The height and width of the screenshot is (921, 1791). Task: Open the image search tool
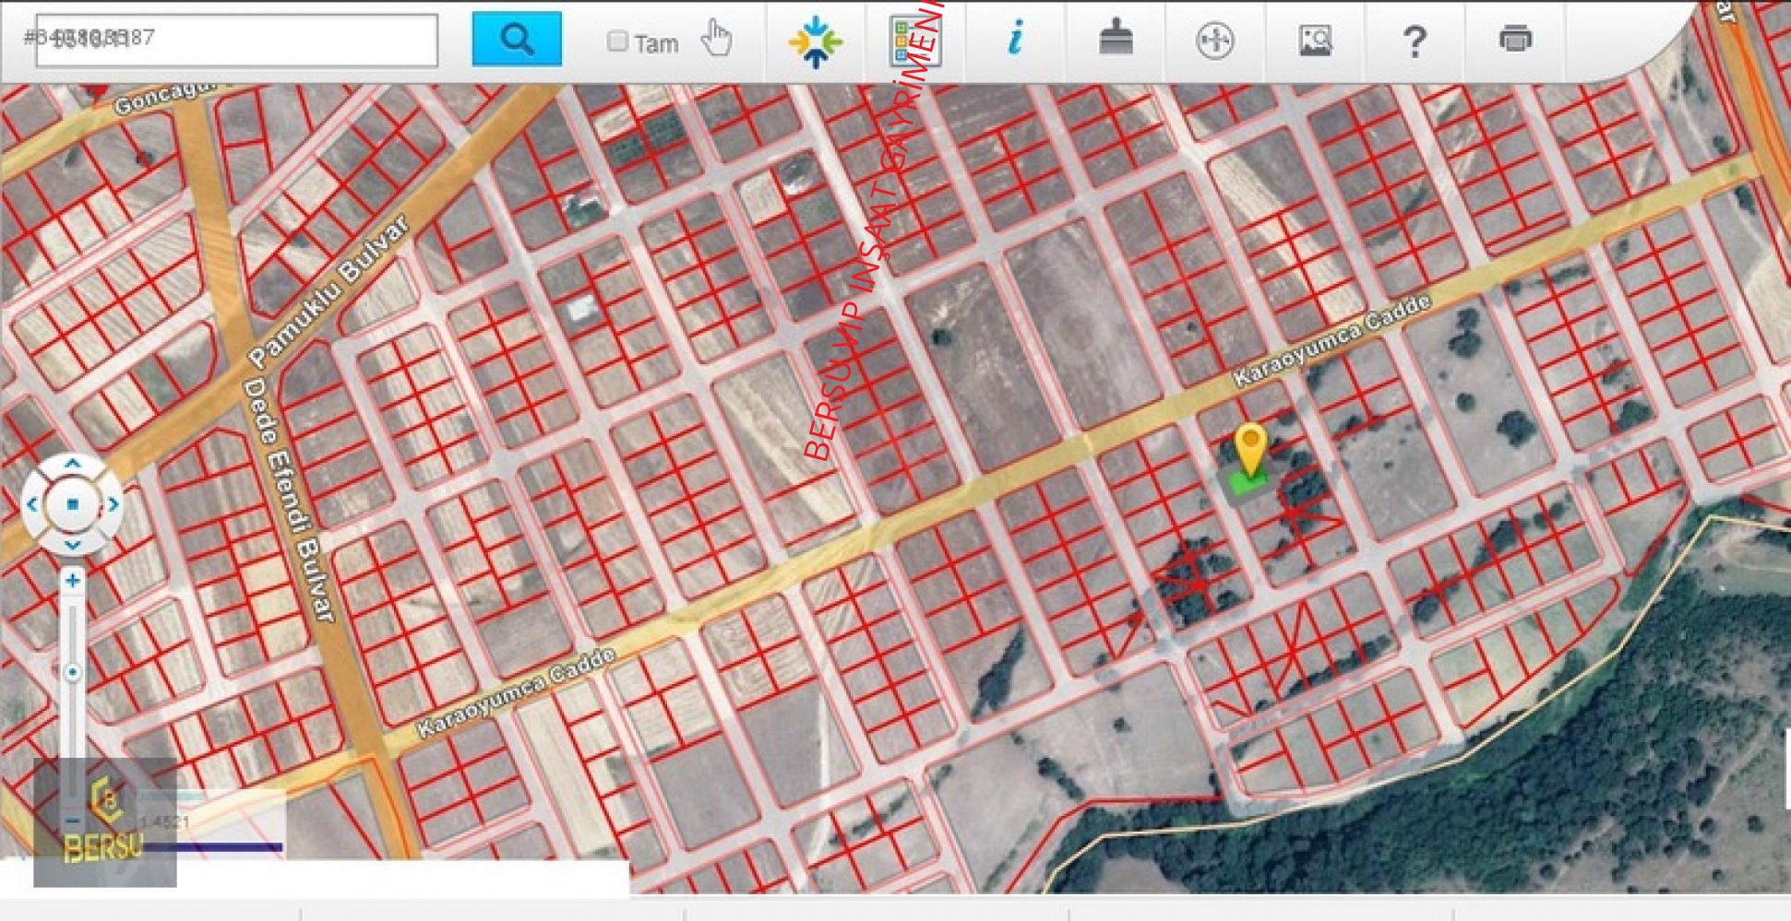pyautogui.click(x=1314, y=41)
